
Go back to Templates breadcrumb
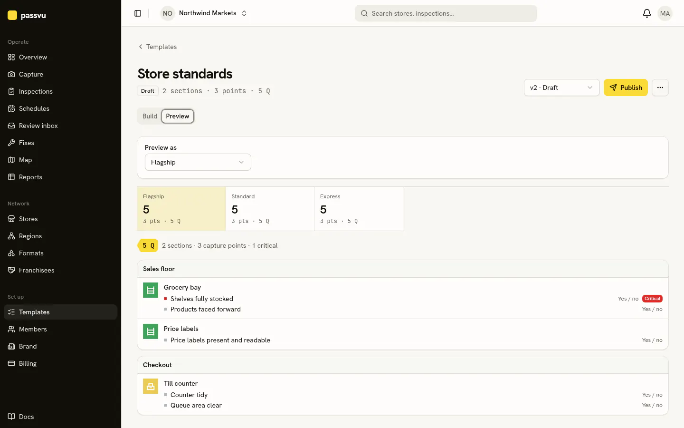click(157, 47)
